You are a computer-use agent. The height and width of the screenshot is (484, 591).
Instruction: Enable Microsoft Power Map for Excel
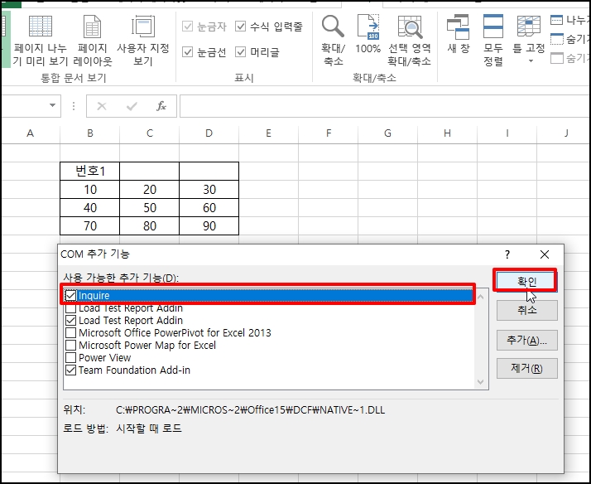(71, 345)
